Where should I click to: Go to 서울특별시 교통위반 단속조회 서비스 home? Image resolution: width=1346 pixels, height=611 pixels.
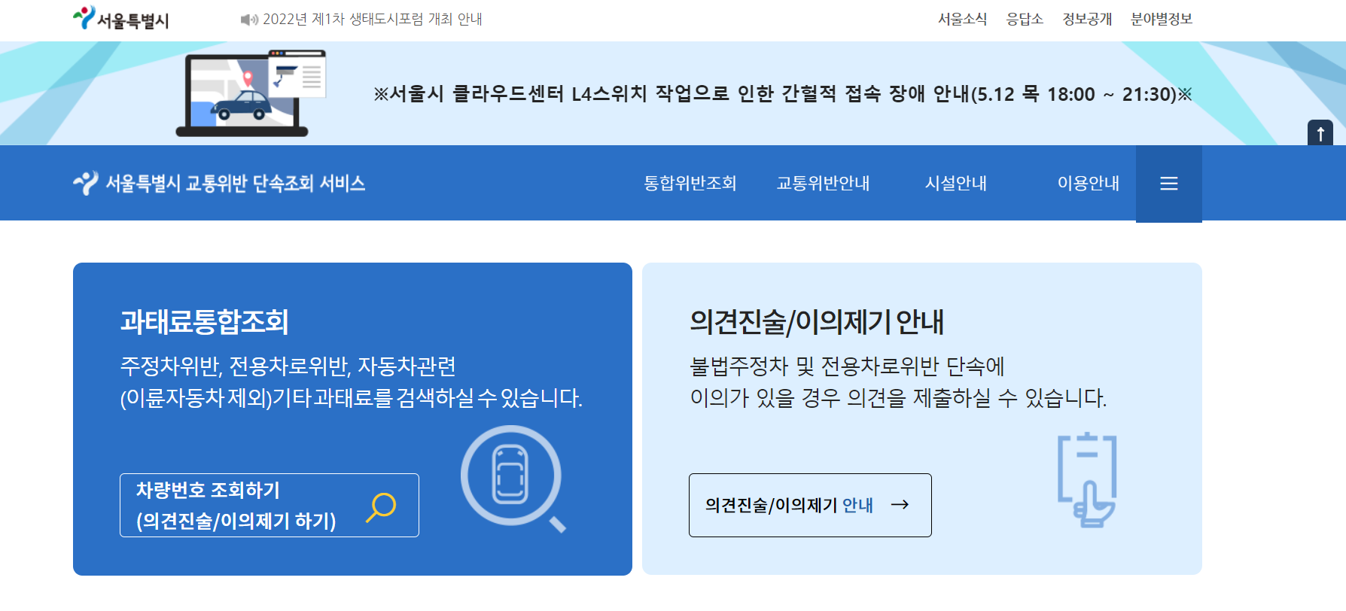click(219, 183)
